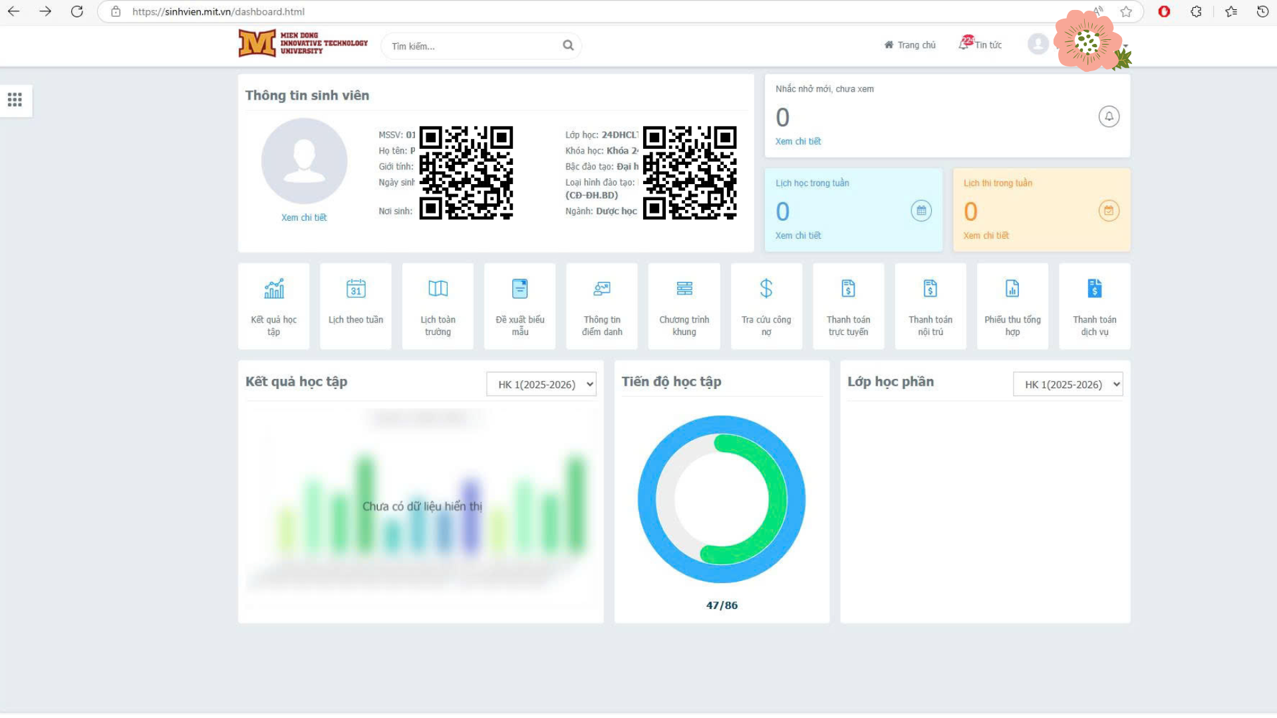
Task: Click the red Opera extension icon
Action: click(1164, 11)
